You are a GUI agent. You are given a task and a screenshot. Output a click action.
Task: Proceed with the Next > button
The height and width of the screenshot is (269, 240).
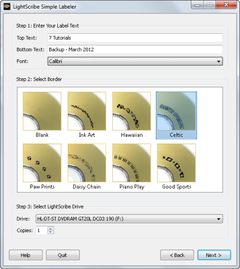(214, 255)
